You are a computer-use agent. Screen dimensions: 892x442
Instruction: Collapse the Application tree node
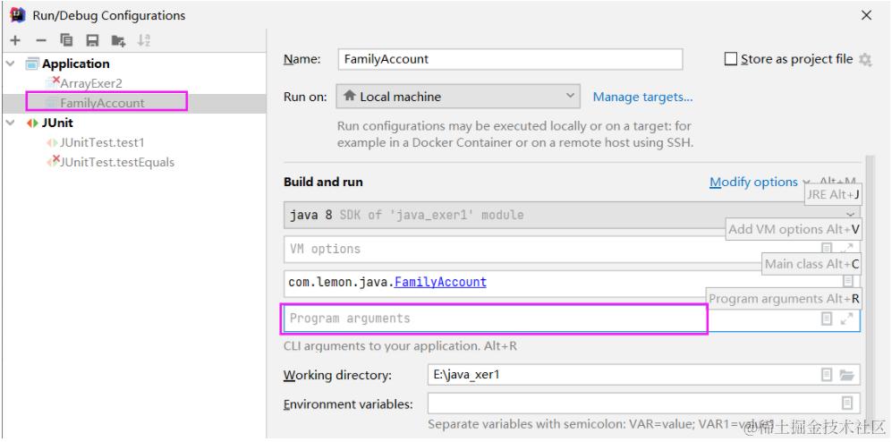point(11,64)
